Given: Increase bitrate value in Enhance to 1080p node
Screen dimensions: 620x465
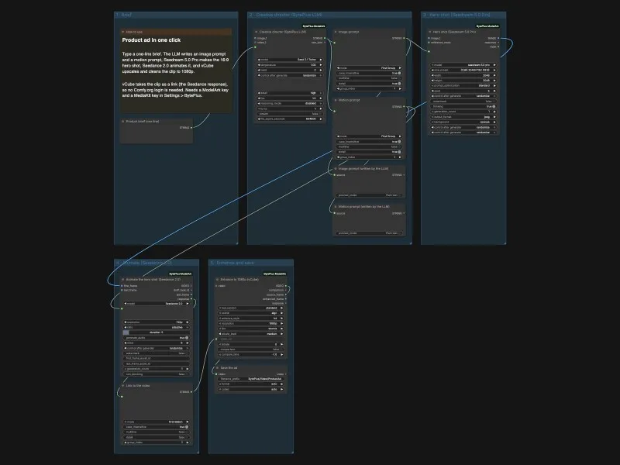Looking at the screenshot, I should tap(281, 344).
